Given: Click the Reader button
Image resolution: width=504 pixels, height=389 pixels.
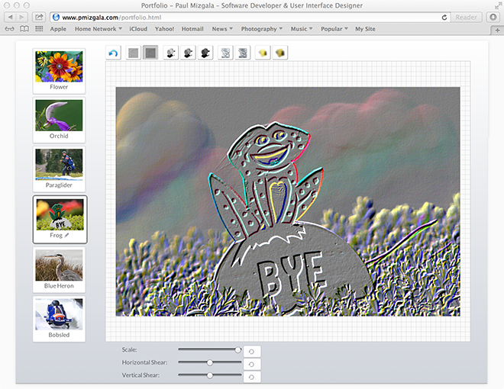Looking at the screenshot, I should pyautogui.click(x=466, y=18).
